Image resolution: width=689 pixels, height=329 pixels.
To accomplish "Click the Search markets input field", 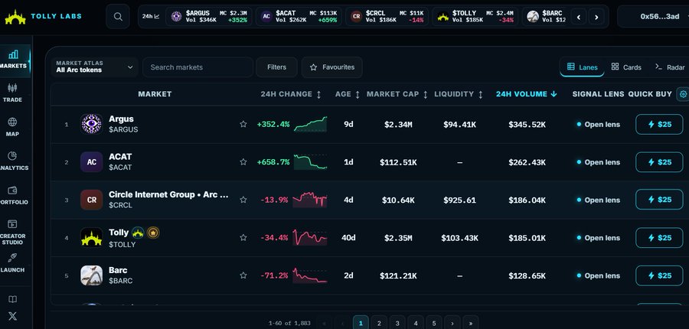I will pyautogui.click(x=198, y=67).
